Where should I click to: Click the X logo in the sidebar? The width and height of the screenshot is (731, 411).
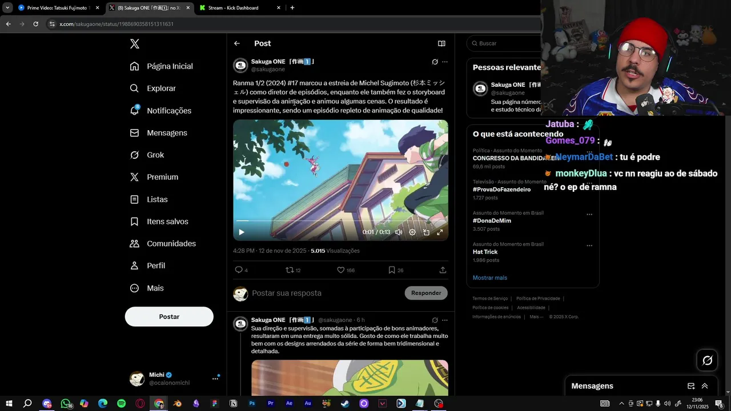tap(134, 44)
